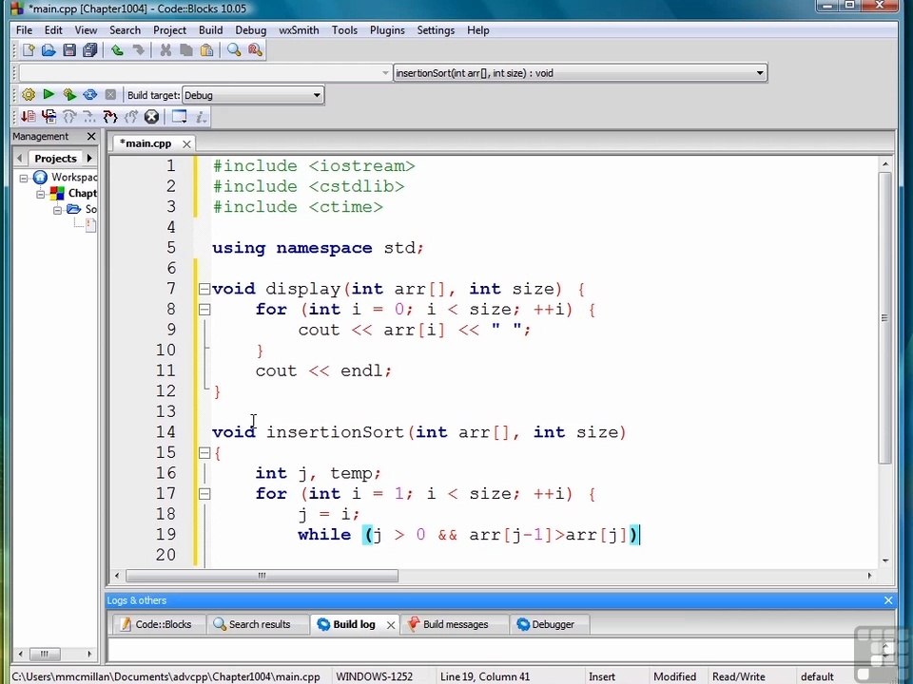Viewport: 913px width, 684px height.
Task: Open the Plugins menu
Action: tap(387, 30)
